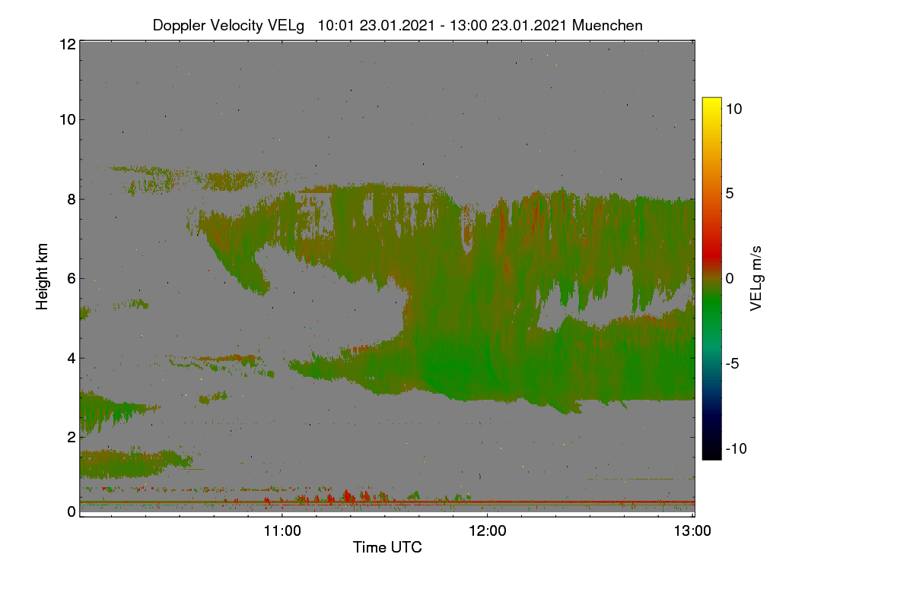Click the colorbar label -5

click(734, 363)
